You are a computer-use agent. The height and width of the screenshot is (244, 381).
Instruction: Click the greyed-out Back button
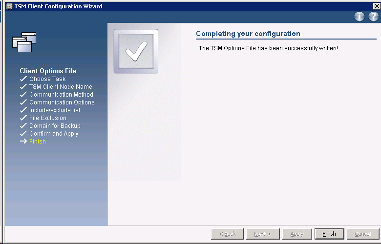tap(227, 234)
